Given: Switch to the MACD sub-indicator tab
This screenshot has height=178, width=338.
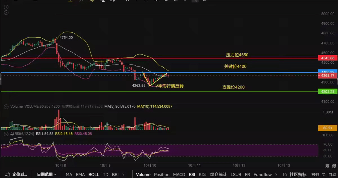Looking at the screenshot, I should click(179, 174).
